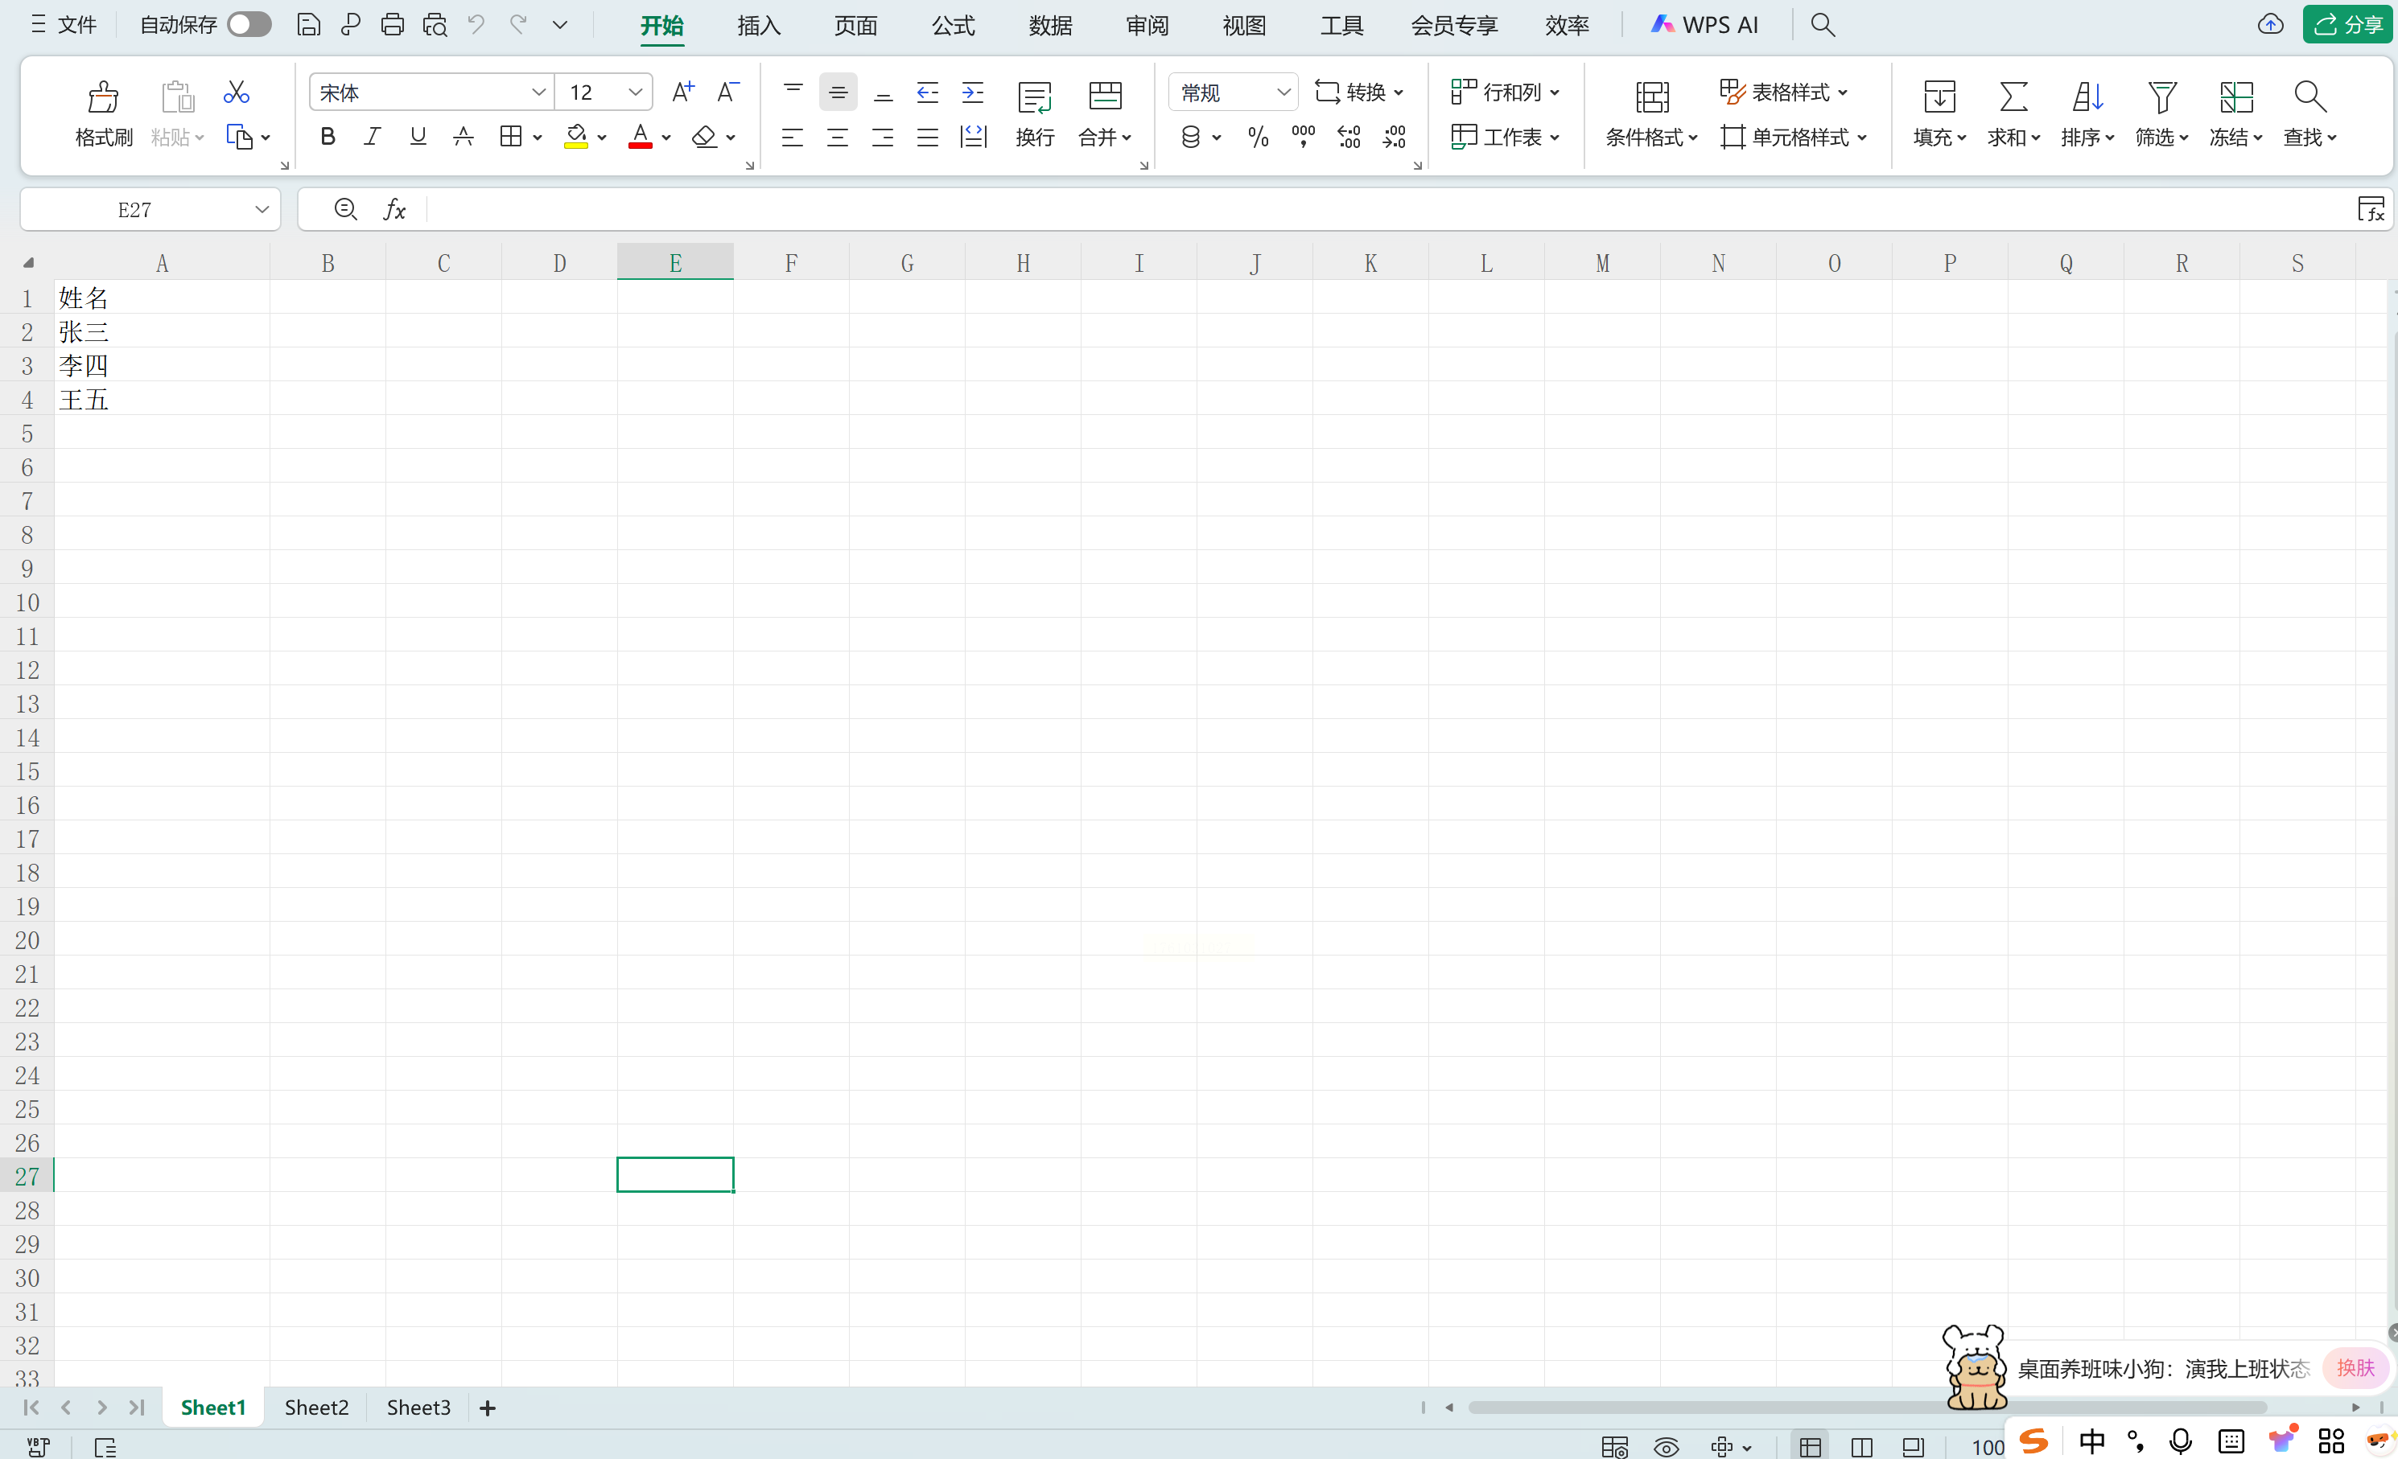Open the Sheet2 worksheet tab
2398x1459 pixels.
pyautogui.click(x=316, y=1408)
